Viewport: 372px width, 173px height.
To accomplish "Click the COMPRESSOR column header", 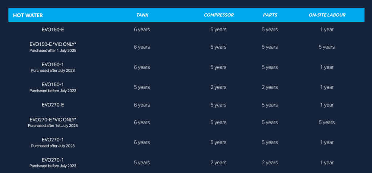I will pos(218,15).
